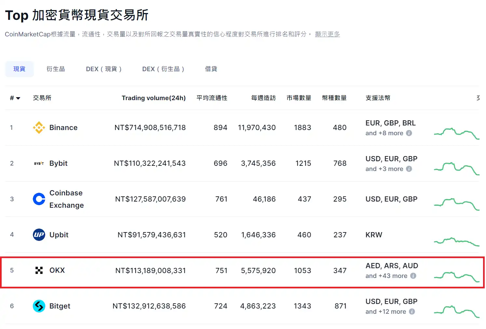Viewport: 486px width, 329px height.
Task: Click Upbit weekly visits 1,646,336
Action: pyautogui.click(x=258, y=235)
